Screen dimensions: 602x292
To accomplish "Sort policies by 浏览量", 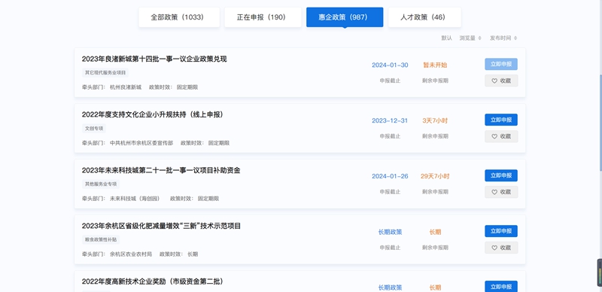I will pyautogui.click(x=470, y=38).
